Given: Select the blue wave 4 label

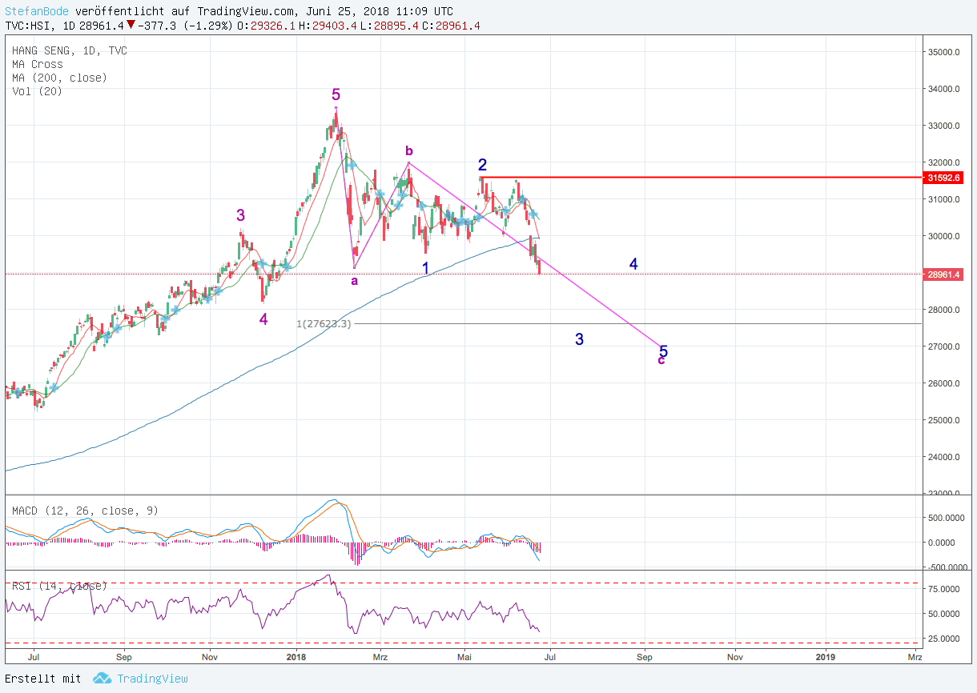Looking at the screenshot, I should tap(633, 264).
